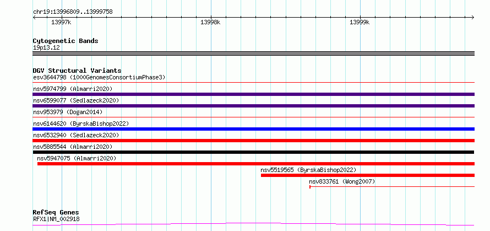This screenshot has width=490, height=231.
Task: Click the left arrowhead of the ruler
Action: 34,18
